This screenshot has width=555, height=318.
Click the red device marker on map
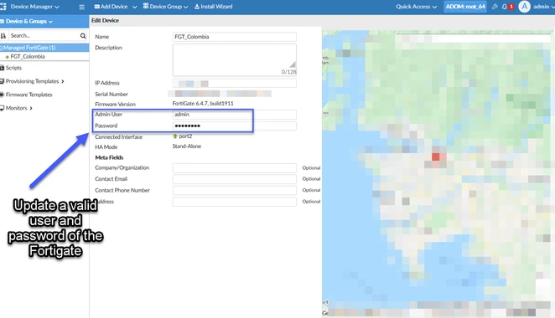(436, 156)
